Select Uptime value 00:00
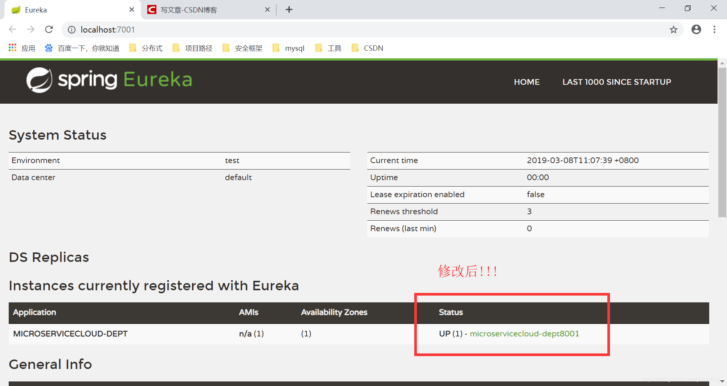The image size is (727, 386). point(538,177)
